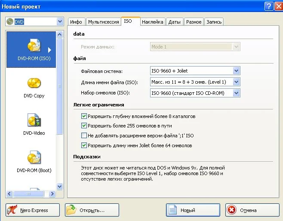
Task: Click the project list scroll down arrow
Action: [x=59, y=186]
